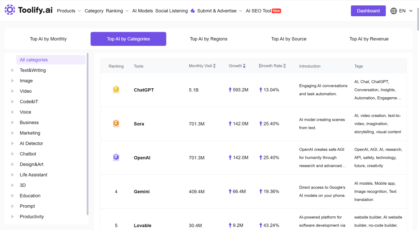
Task: Select the Design&Art category
Action: [x=31, y=164]
